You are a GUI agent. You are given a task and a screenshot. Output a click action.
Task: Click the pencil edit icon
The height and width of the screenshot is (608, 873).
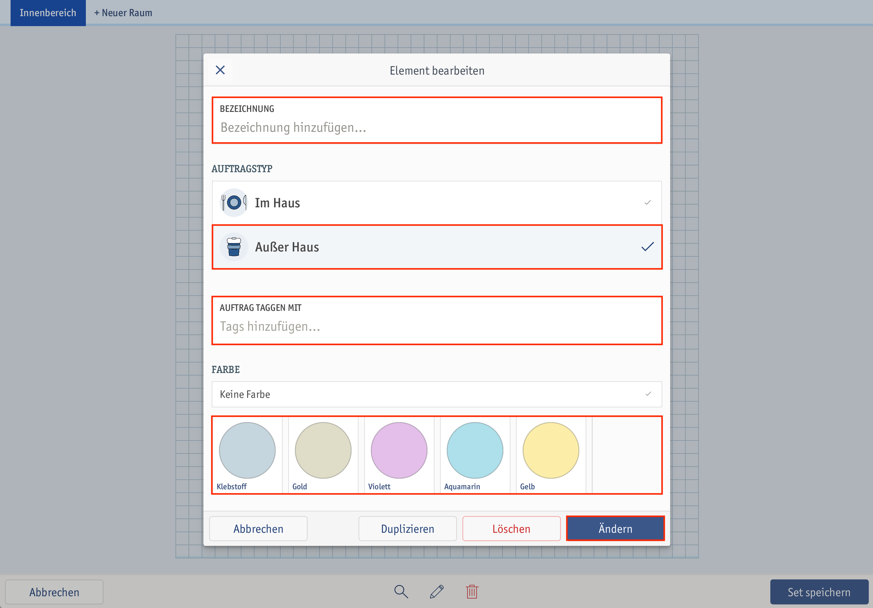tap(436, 592)
